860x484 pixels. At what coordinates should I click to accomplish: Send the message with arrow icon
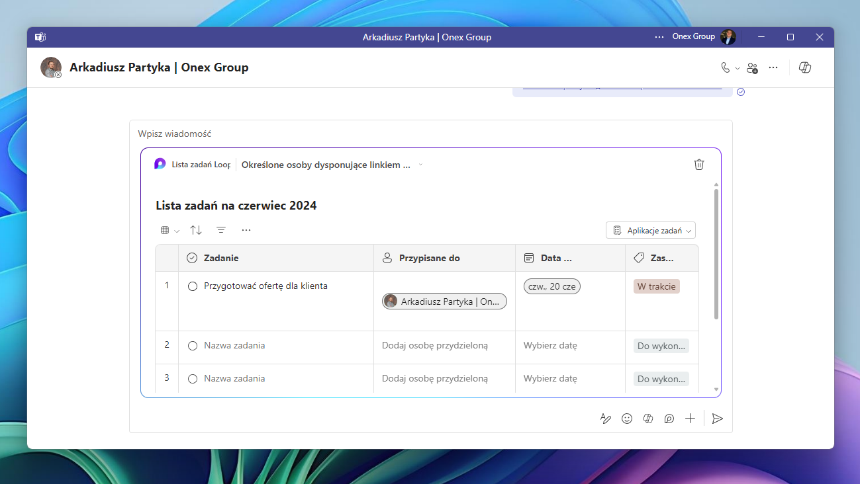[717, 419]
